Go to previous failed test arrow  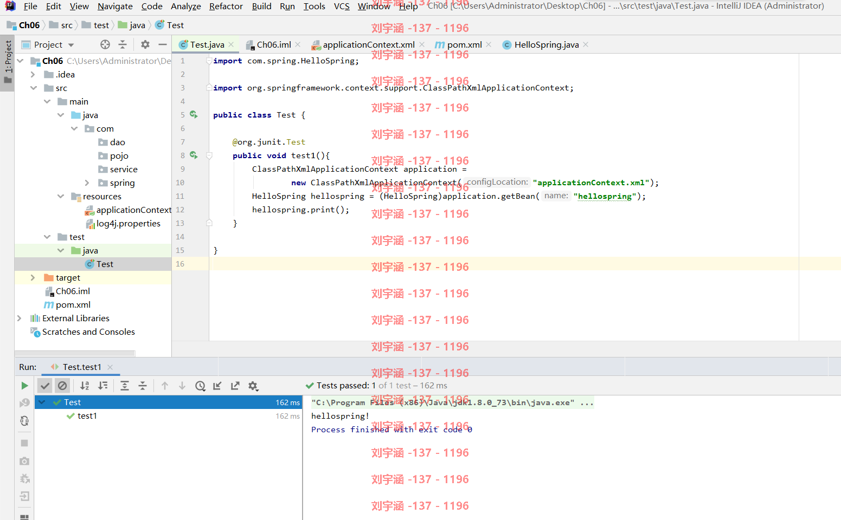(x=165, y=386)
